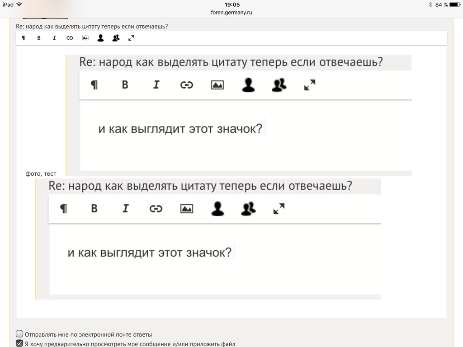Expand editor to fullscreen from top toolbar

pyautogui.click(x=131, y=38)
